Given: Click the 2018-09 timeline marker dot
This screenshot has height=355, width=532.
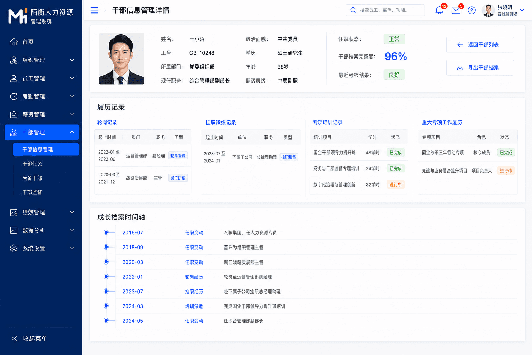Looking at the screenshot, I should [x=106, y=247].
